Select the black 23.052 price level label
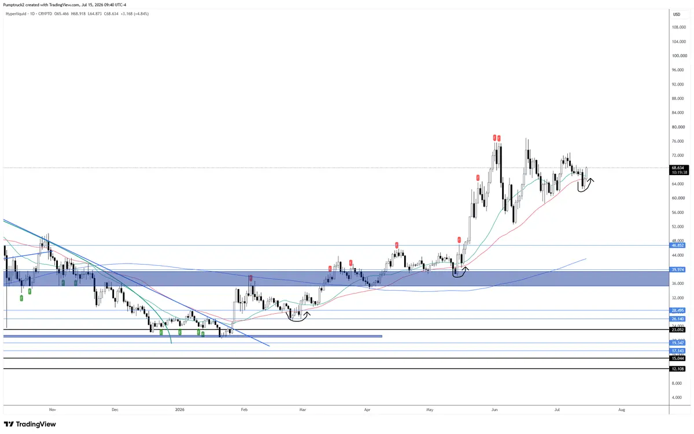 click(678, 330)
